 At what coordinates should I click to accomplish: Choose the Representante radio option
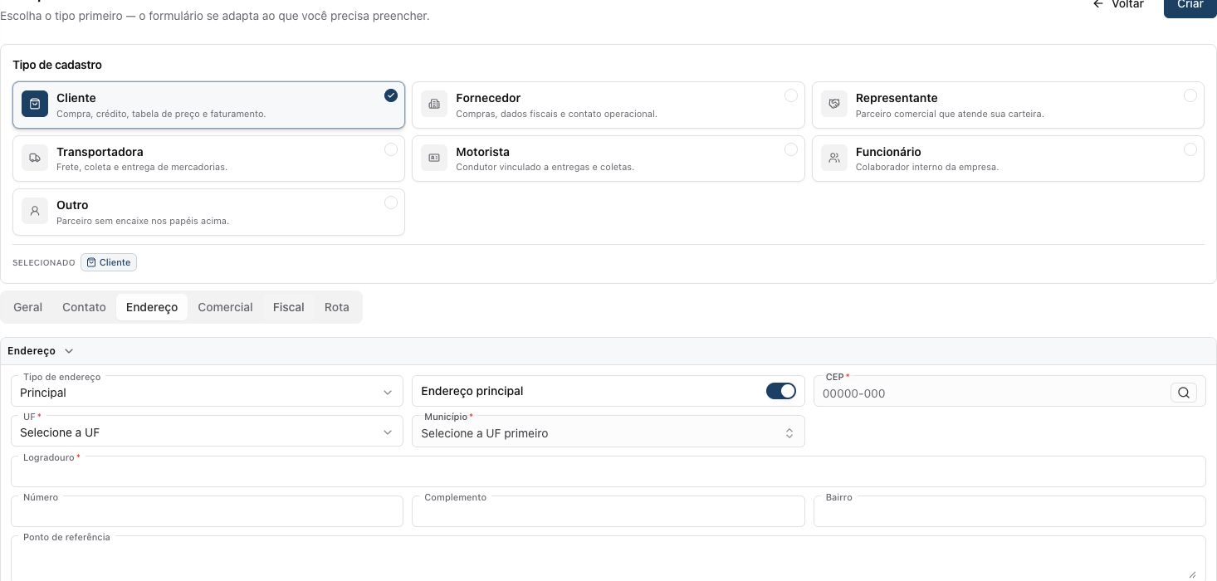click(1190, 95)
